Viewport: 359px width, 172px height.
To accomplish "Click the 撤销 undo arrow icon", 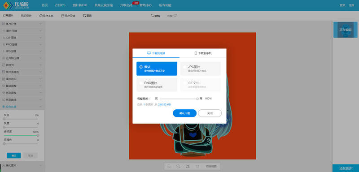I will click(153, 16).
